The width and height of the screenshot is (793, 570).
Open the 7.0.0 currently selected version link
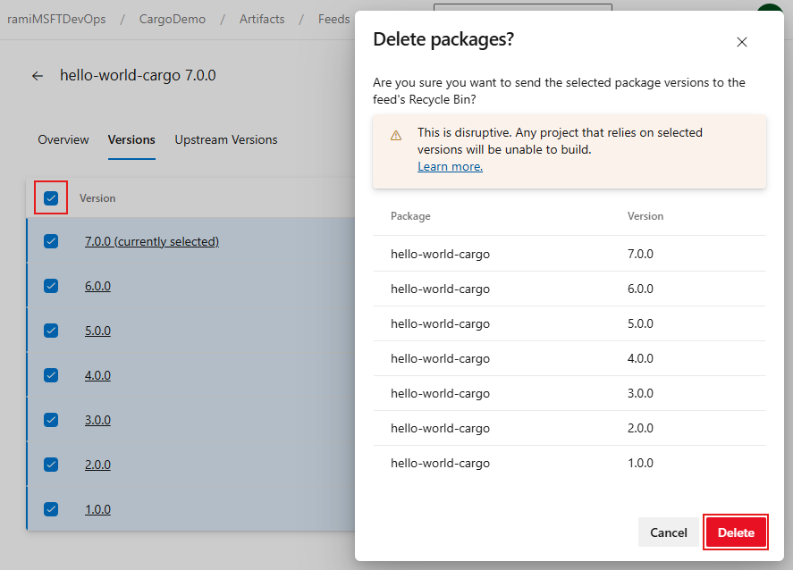(151, 241)
